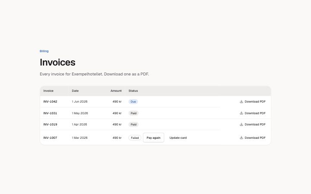Open the Billing breadcrumb link
The width and height of the screenshot is (311, 194).
click(x=44, y=51)
